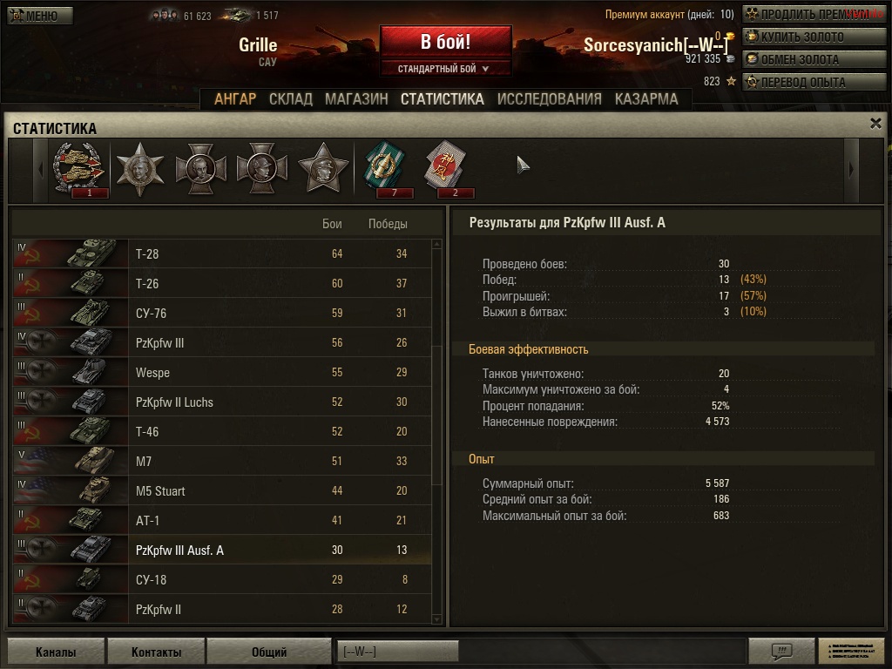Close the Статистика panel
The height and width of the screenshot is (669, 892).
pyautogui.click(x=875, y=123)
